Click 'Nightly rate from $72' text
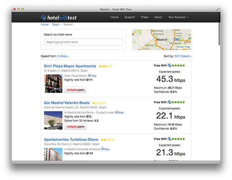This screenshot has height=180, width=232. [78, 116]
